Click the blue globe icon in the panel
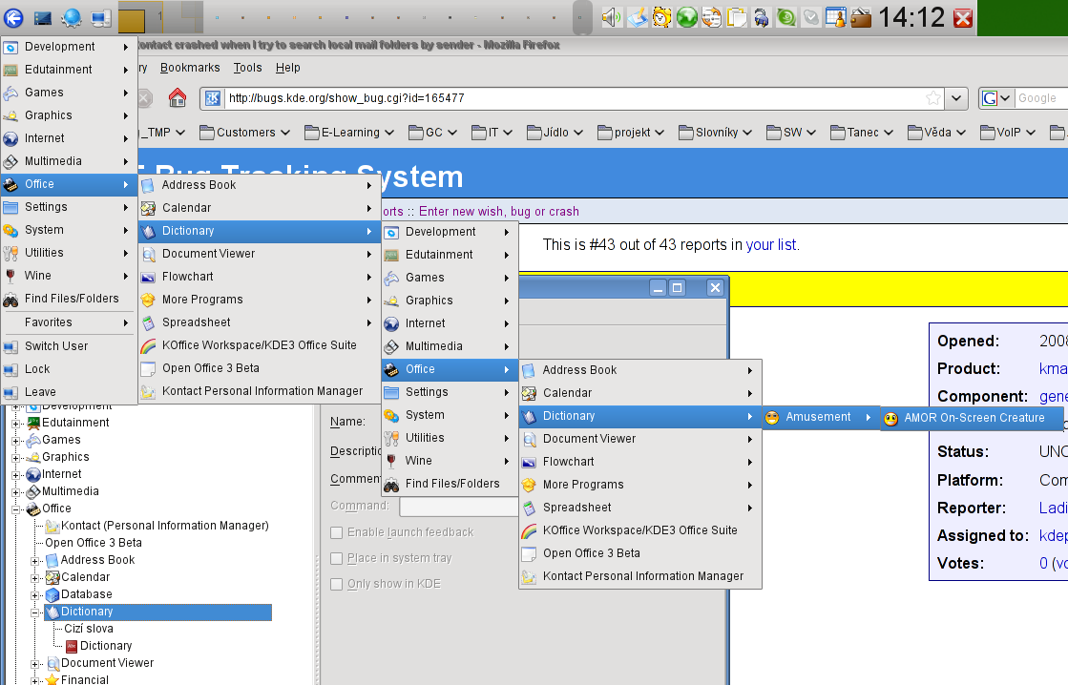 [x=72, y=18]
